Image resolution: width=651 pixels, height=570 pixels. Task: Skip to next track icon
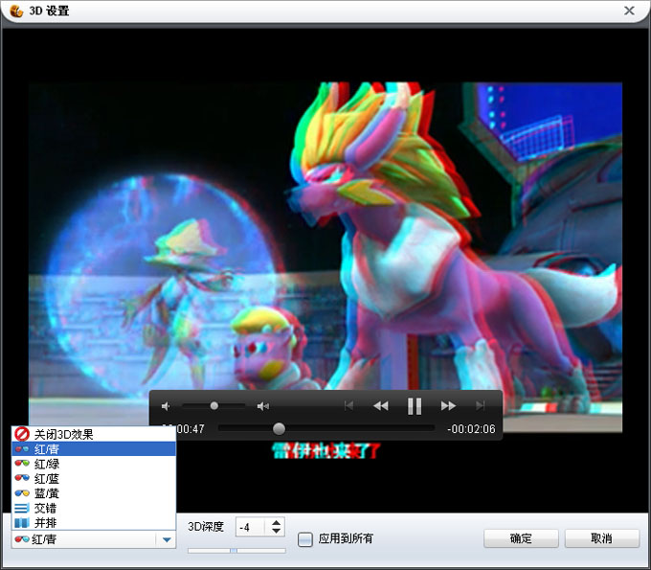(481, 405)
